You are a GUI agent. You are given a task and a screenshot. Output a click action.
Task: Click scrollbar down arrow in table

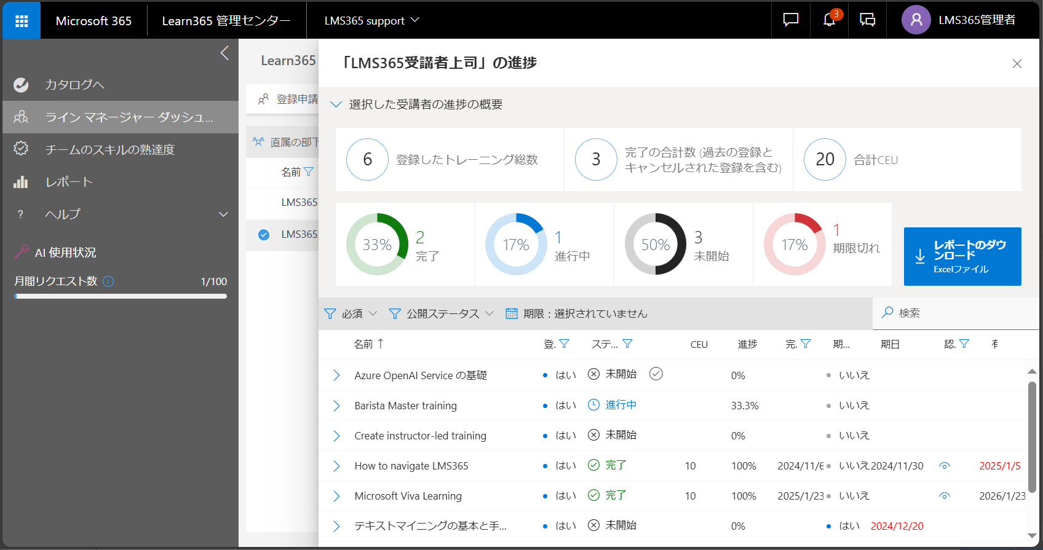(1032, 536)
